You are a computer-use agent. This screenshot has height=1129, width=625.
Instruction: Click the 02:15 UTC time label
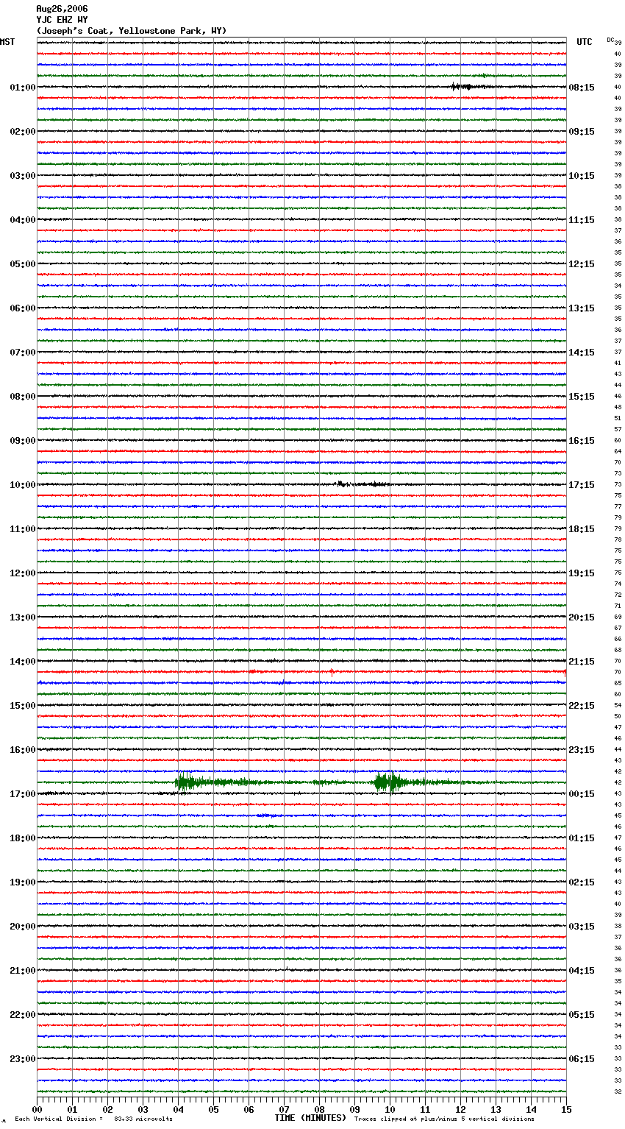582,882
